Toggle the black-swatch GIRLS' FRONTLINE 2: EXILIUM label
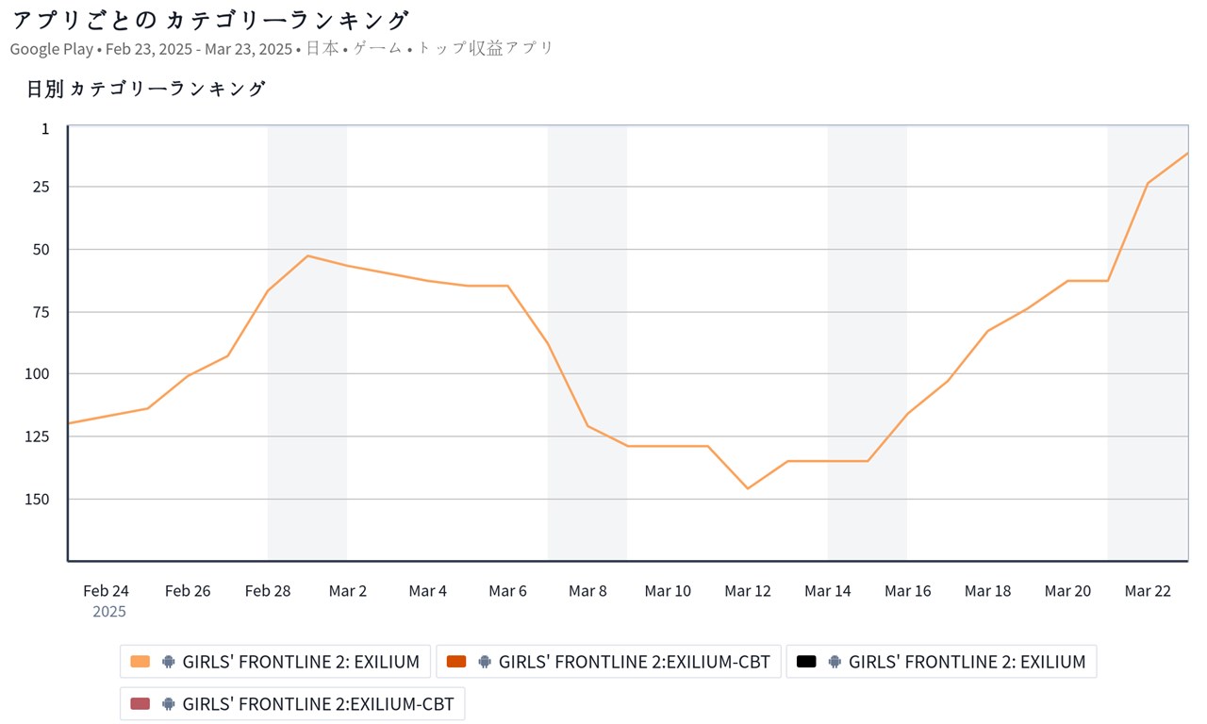1207x724 pixels. (967, 662)
